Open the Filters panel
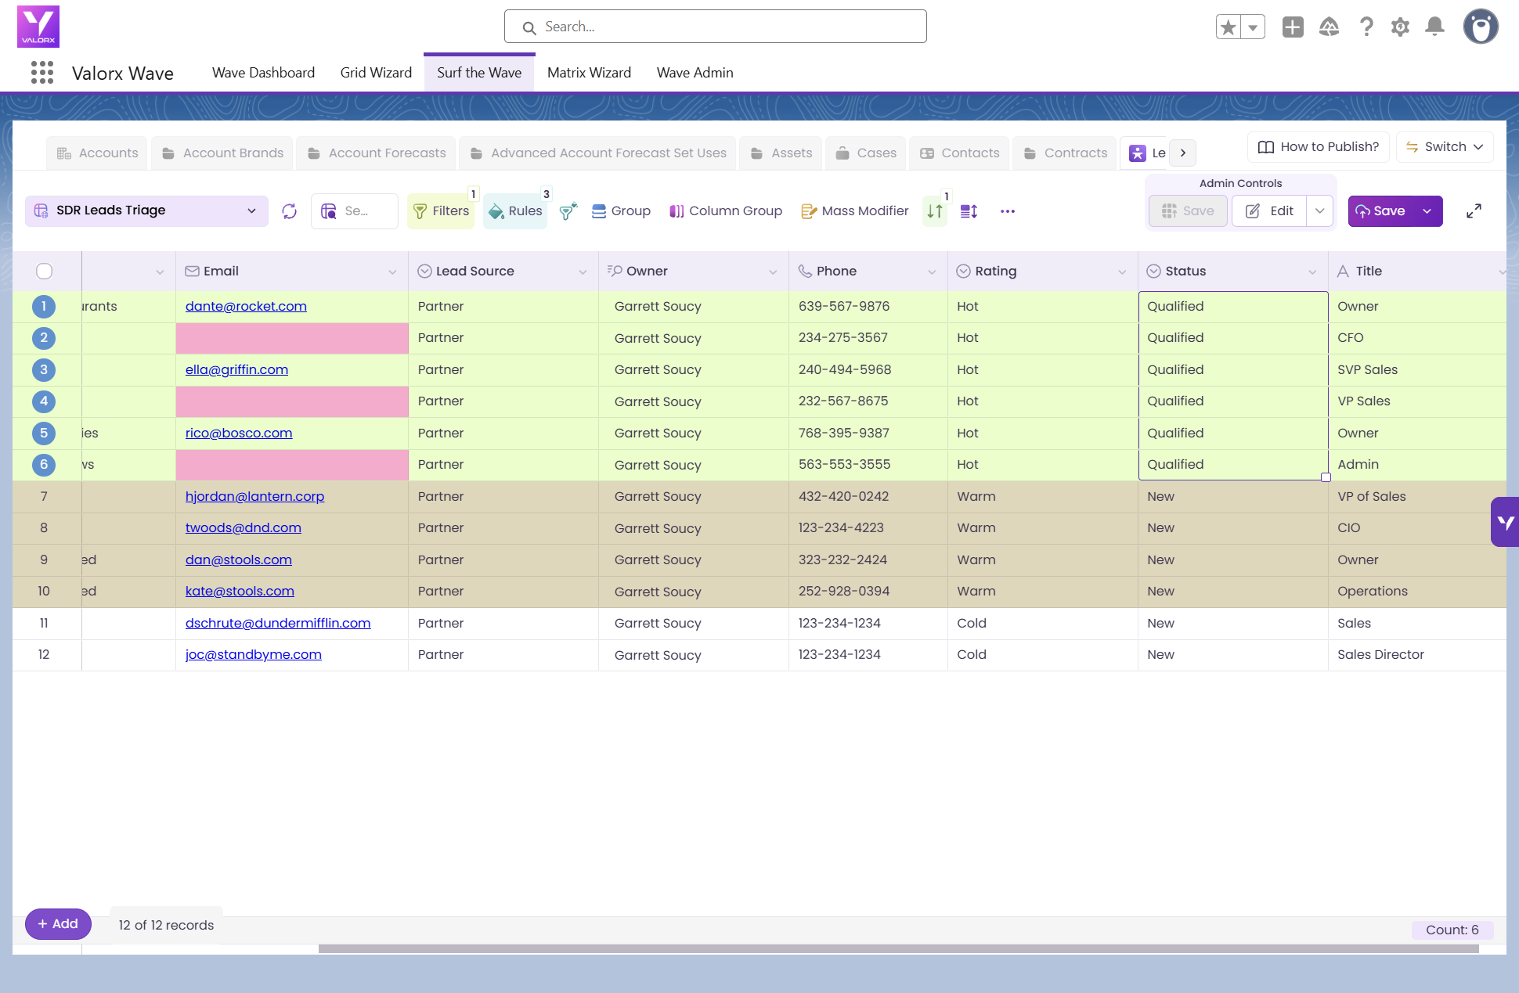1519x993 pixels. (x=441, y=211)
